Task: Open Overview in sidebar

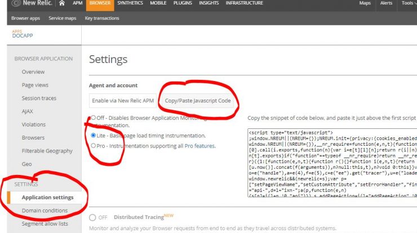Action: (33, 72)
